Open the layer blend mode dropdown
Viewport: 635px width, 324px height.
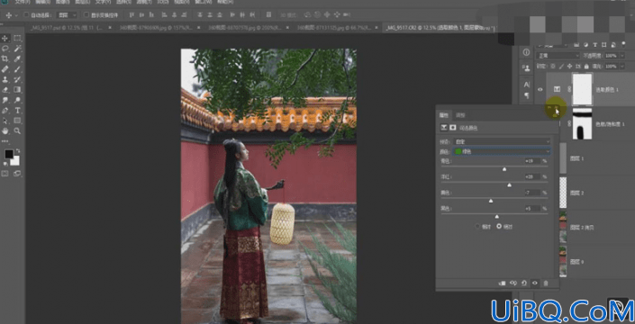(558, 56)
